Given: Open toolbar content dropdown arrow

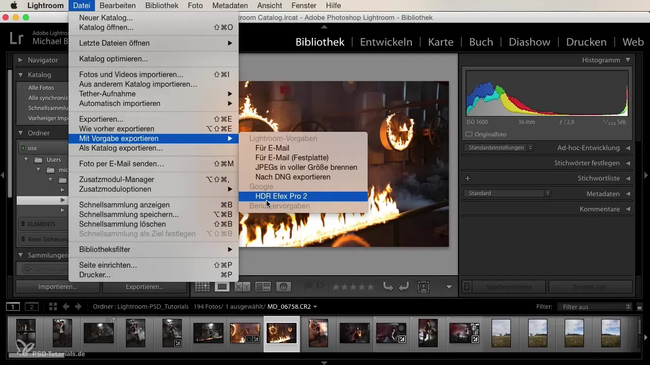Looking at the screenshot, I should coord(449,287).
